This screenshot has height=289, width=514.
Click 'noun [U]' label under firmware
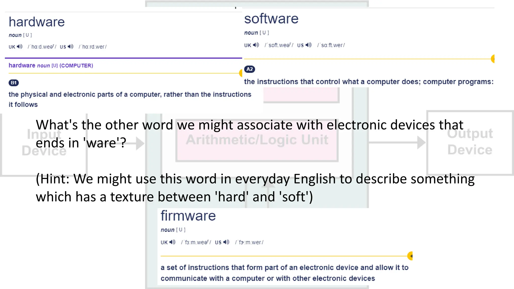tap(173, 230)
